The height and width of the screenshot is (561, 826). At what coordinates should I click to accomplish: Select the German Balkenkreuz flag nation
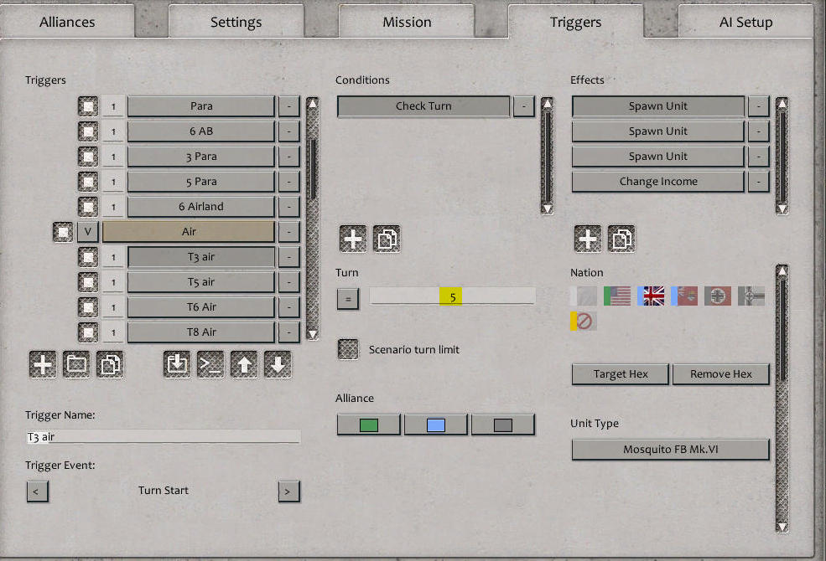pos(718,296)
